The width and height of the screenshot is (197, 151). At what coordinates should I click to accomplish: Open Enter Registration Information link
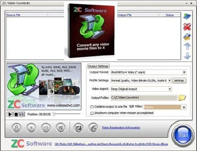click(121, 127)
